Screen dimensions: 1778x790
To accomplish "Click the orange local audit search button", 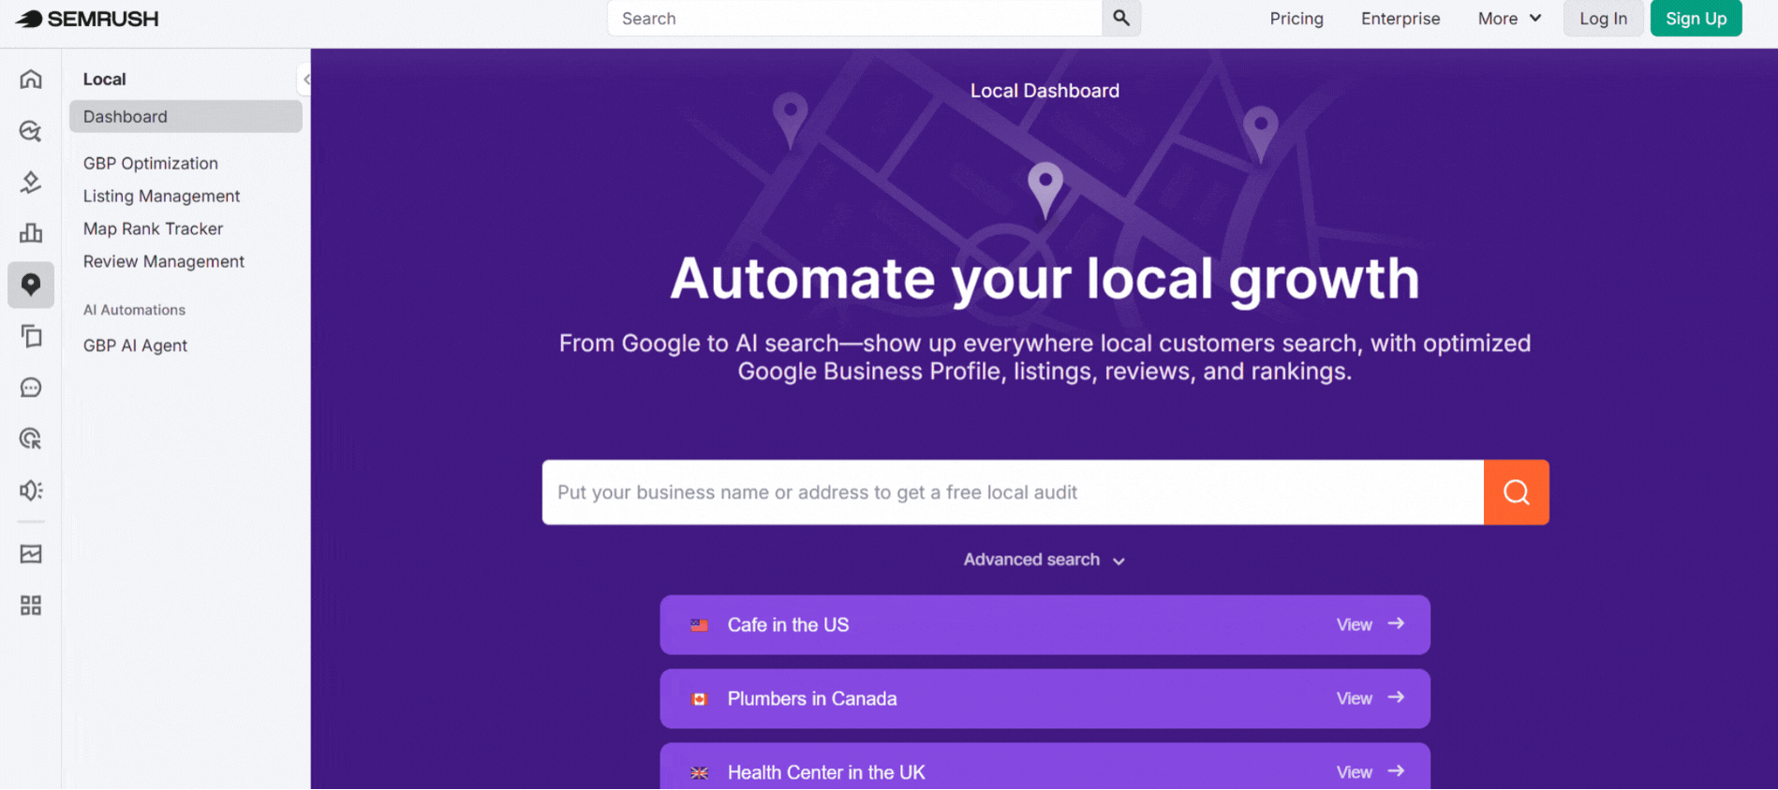I will coord(1516,492).
